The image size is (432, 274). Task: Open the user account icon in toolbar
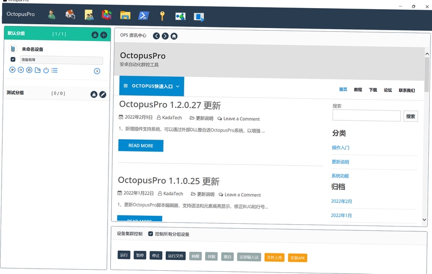[x=51, y=15]
